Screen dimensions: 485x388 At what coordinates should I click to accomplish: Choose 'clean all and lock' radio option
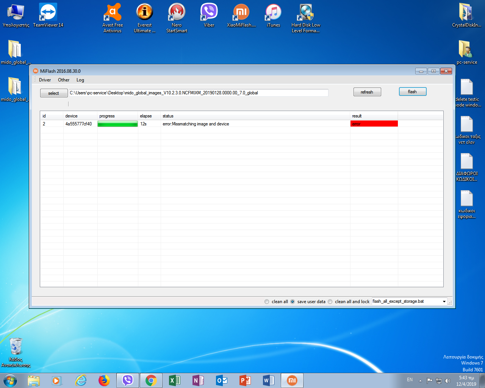330,302
